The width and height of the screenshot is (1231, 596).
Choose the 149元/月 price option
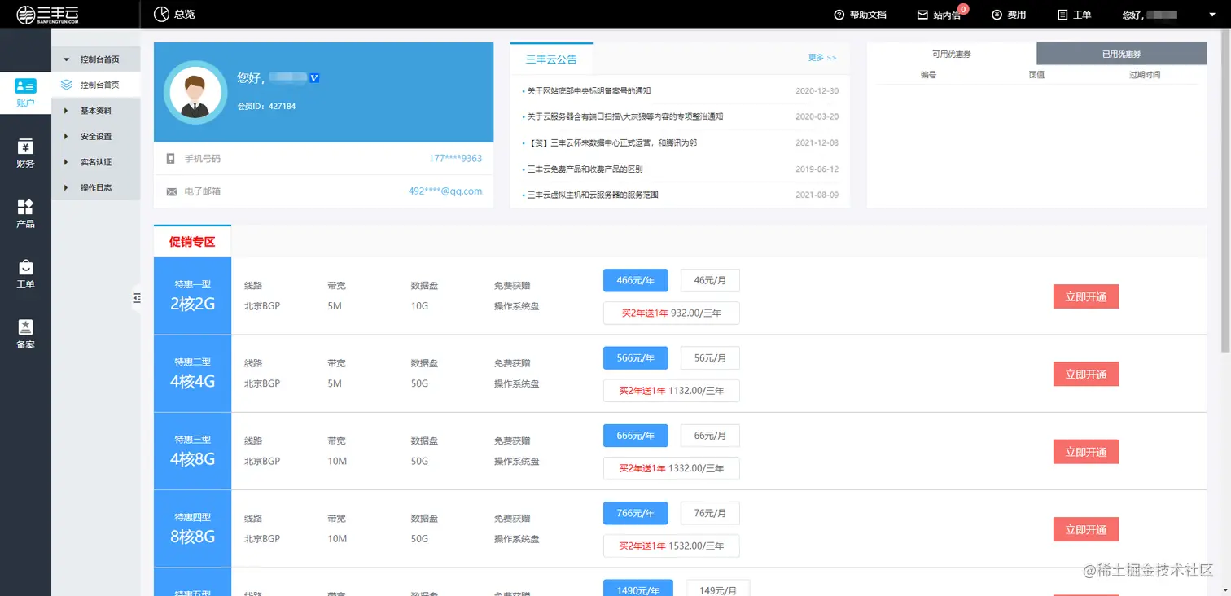(718, 589)
